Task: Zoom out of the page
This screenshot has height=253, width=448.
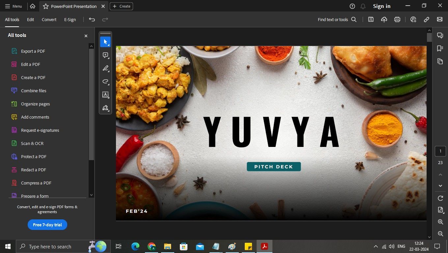Action: [440, 234]
